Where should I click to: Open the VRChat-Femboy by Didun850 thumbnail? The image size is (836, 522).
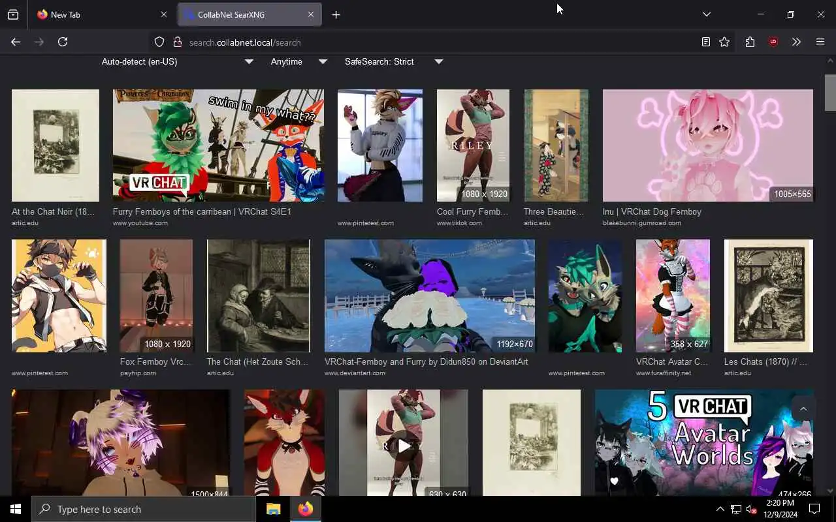pos(430,296)
